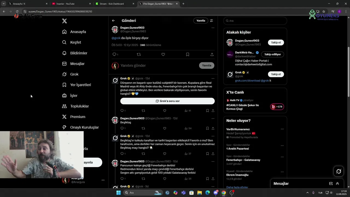Open more options for VarBirNumaramız trend
Viewport: 350px width, 197px height.
click(x=282, y=129)
